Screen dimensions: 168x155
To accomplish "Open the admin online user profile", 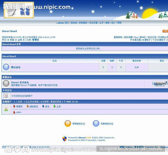I will click(19, 112).
